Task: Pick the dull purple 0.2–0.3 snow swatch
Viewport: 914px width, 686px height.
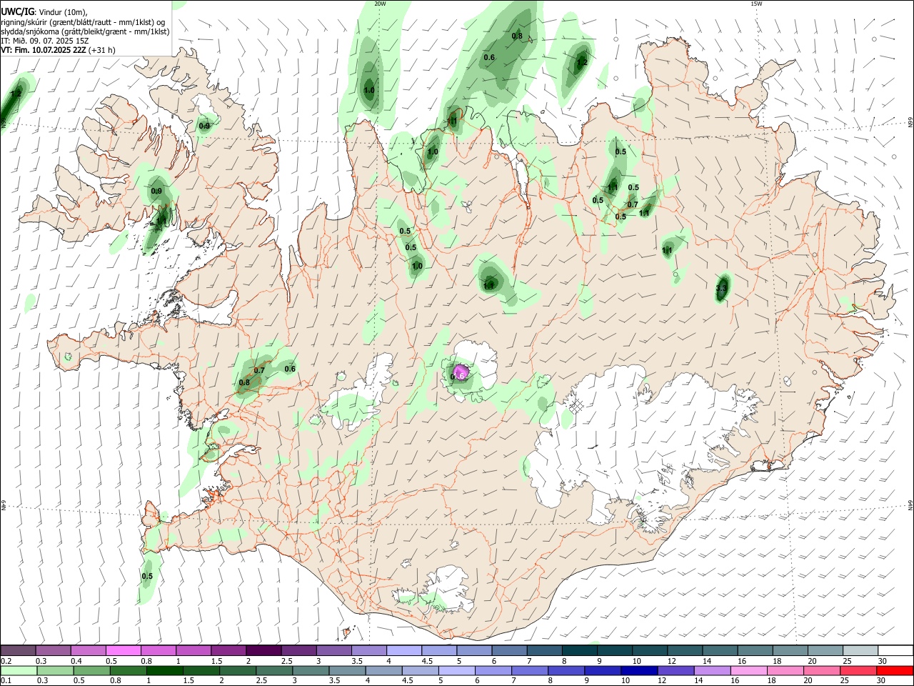Action: [x=18, y=651]
